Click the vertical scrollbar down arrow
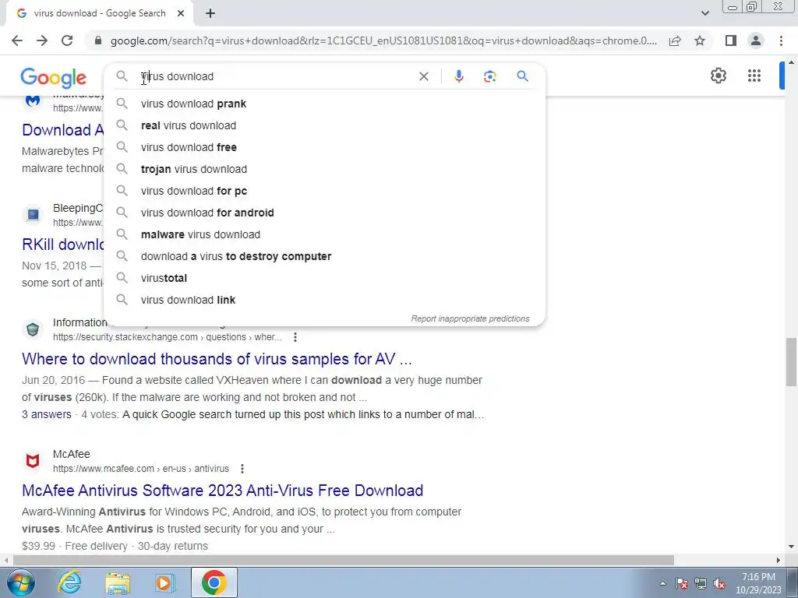798x598 pixels. tap(791, 547)
